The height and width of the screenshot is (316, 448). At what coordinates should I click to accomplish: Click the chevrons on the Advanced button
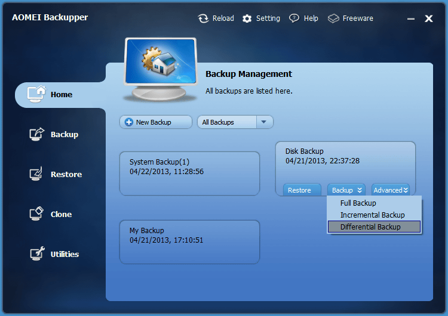pos(406,190)
